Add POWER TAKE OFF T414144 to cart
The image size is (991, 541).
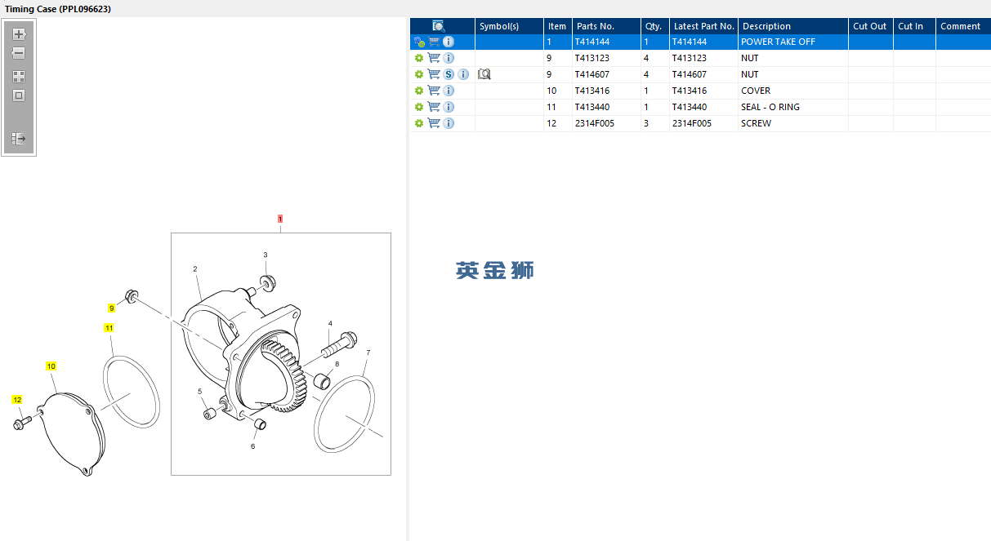(x=434, y=42)
